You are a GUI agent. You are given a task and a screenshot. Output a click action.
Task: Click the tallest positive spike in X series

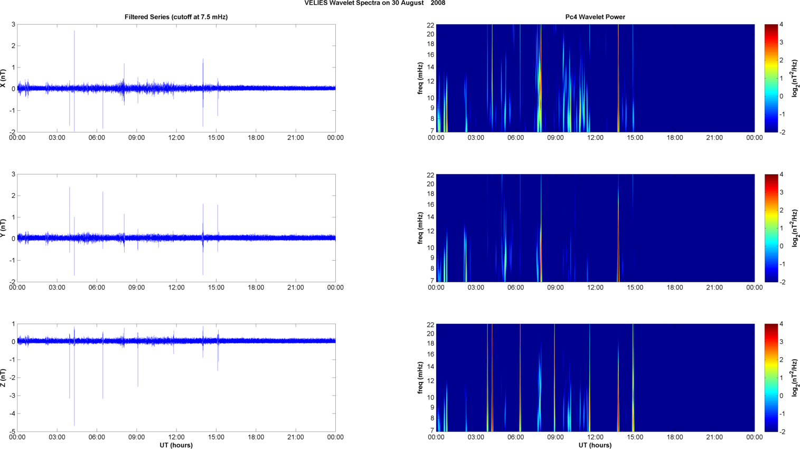pos(74,33)
